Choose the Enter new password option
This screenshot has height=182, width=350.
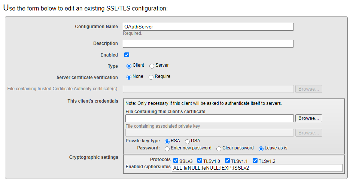pyautogui.click(x=167, y=149)
